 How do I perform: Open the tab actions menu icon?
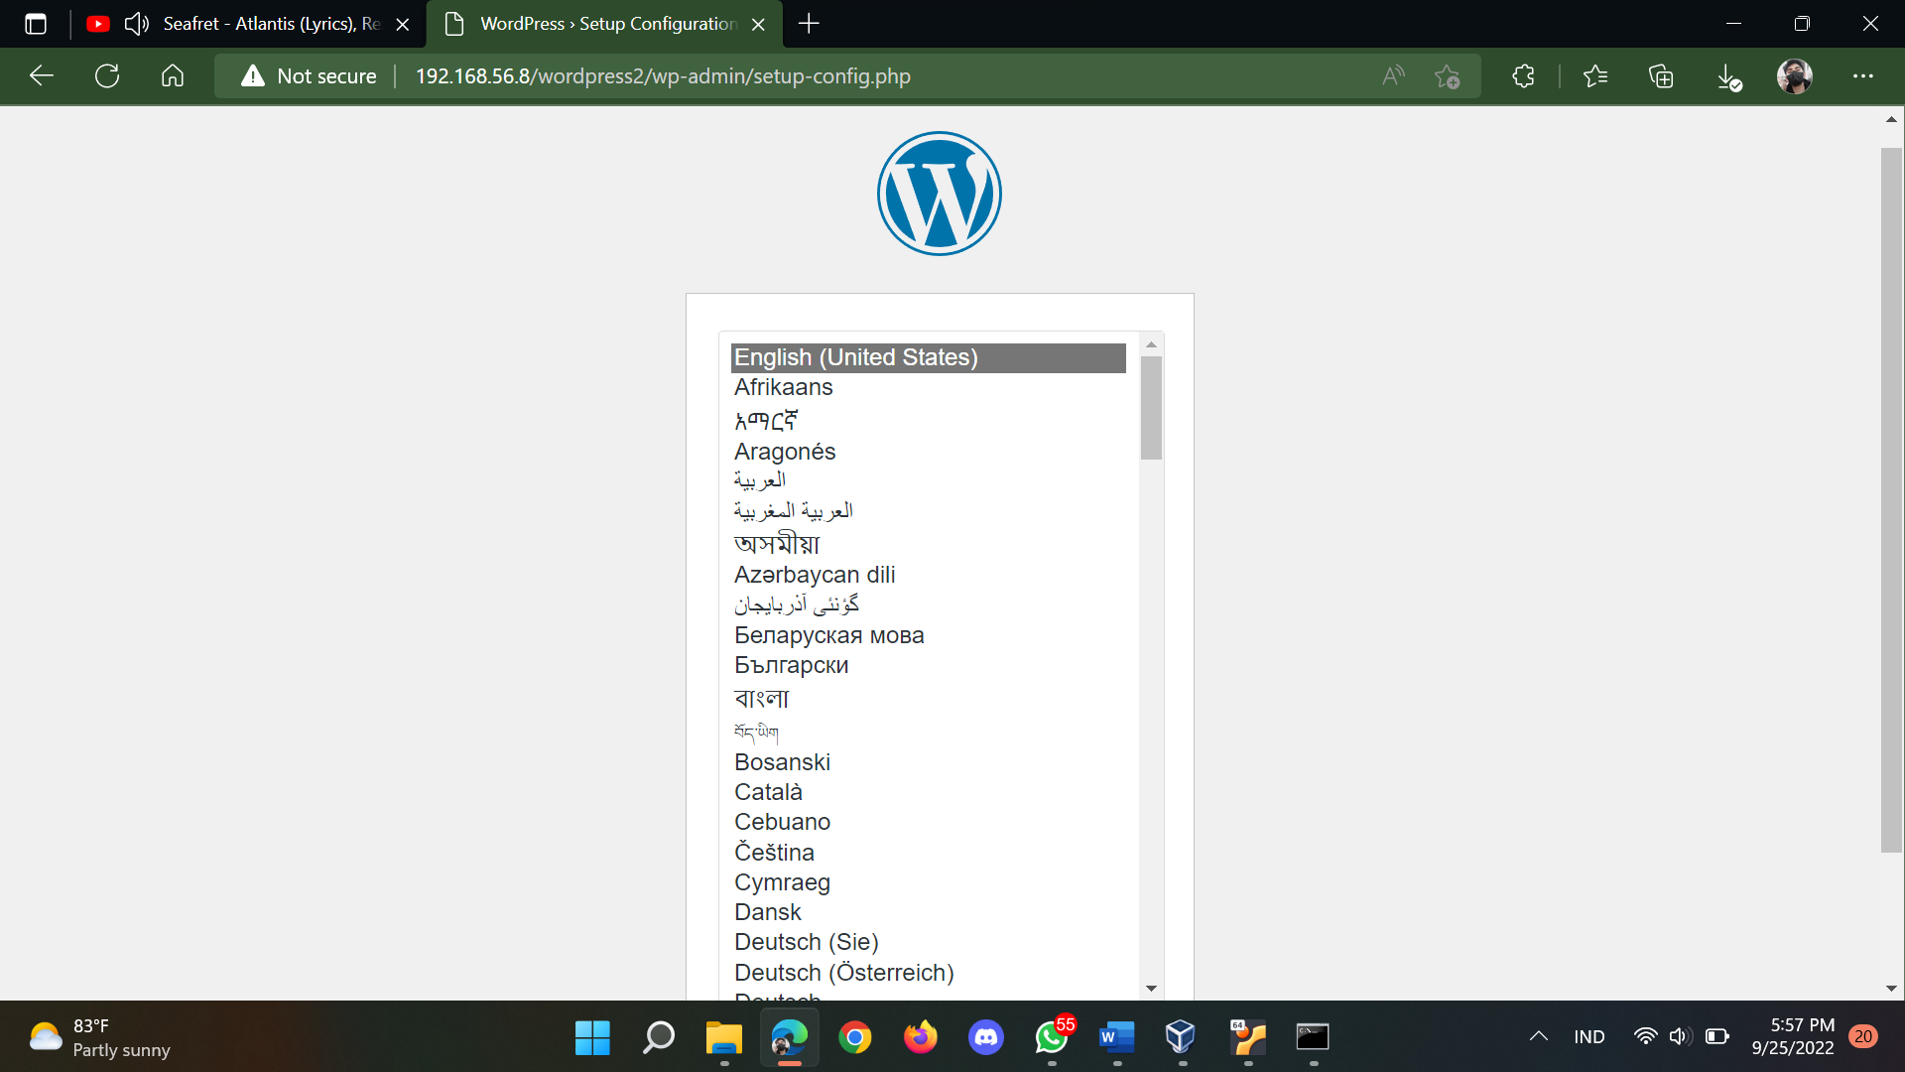tap(36, 24)
